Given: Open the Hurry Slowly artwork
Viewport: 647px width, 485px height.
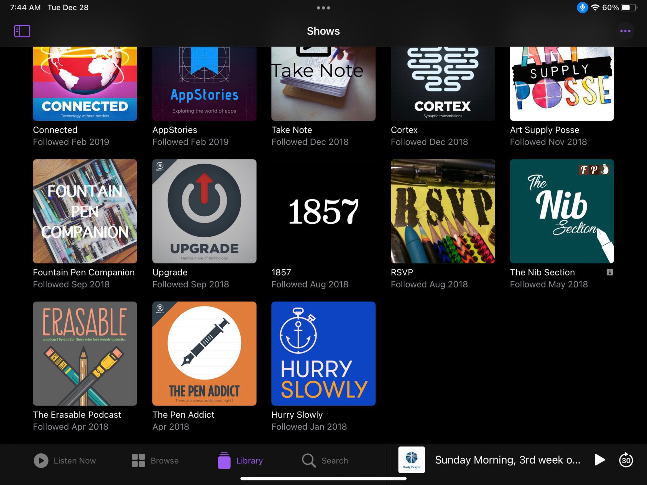Looking at the screenshot, I should (x=323, y=354).
